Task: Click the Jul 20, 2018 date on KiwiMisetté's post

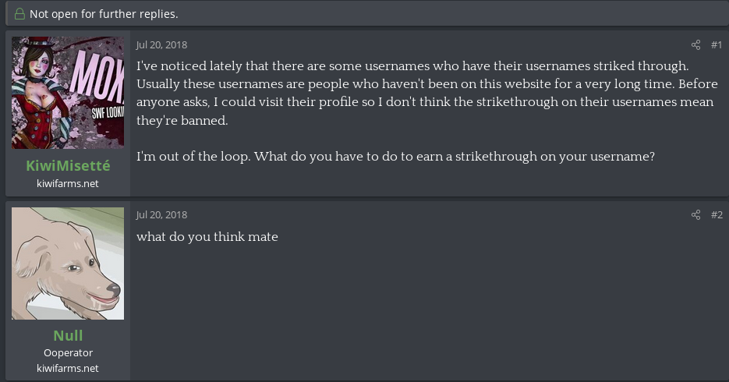Action: (161, 45)
